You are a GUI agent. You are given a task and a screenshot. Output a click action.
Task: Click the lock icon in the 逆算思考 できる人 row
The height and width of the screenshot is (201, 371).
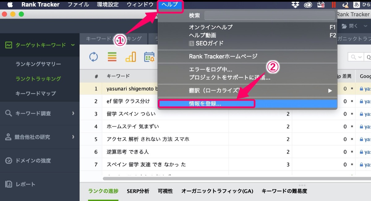361,152
